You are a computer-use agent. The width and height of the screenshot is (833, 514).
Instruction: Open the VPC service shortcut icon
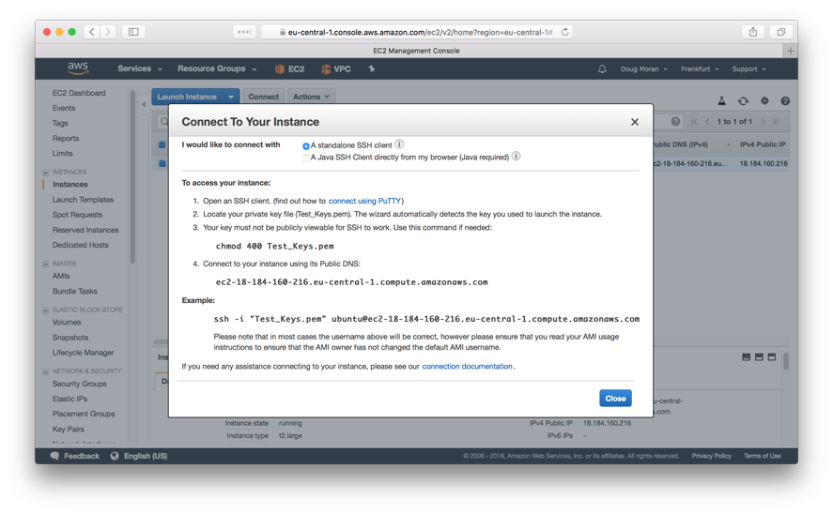[326, 69]
